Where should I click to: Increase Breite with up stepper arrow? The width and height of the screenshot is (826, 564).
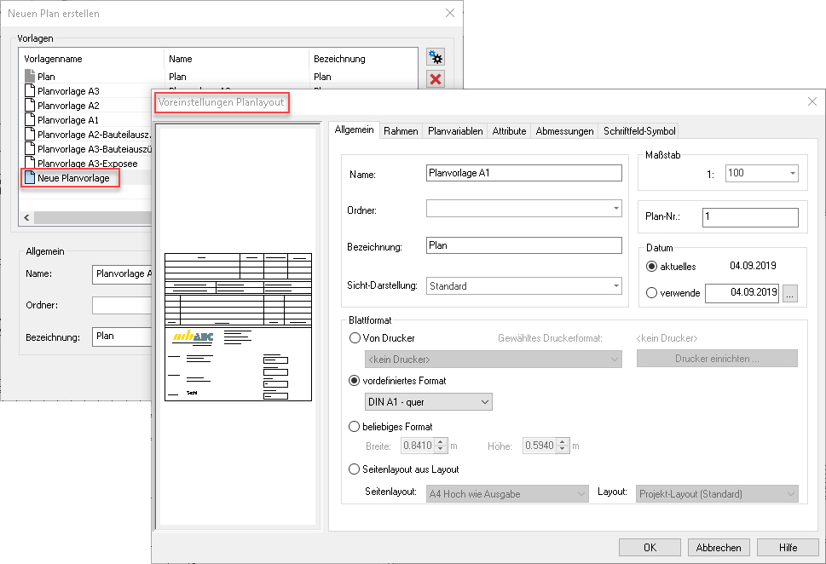click(x=442, y=442)
